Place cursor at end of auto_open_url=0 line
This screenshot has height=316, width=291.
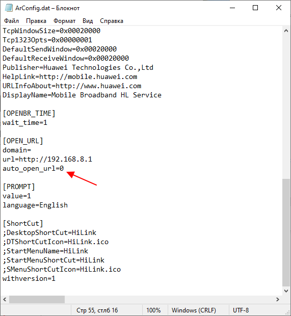coord(64,168)
